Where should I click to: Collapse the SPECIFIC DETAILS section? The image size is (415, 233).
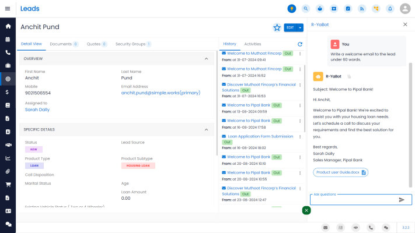206,130
